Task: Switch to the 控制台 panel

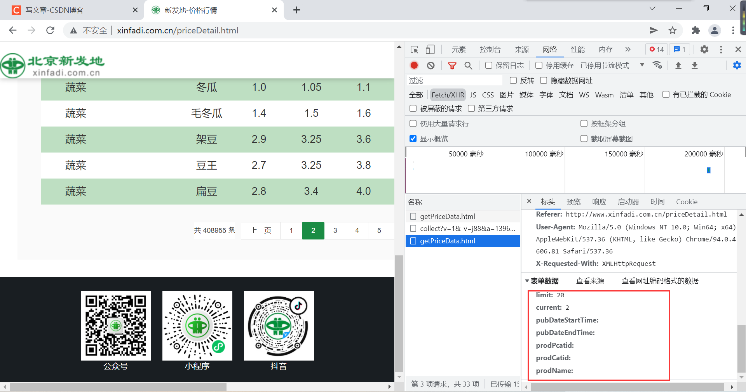Action: (490, 49)
